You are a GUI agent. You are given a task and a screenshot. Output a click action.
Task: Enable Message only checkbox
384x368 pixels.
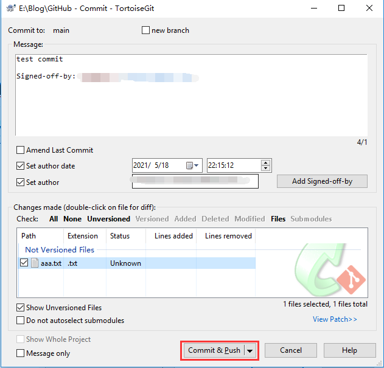21,353
